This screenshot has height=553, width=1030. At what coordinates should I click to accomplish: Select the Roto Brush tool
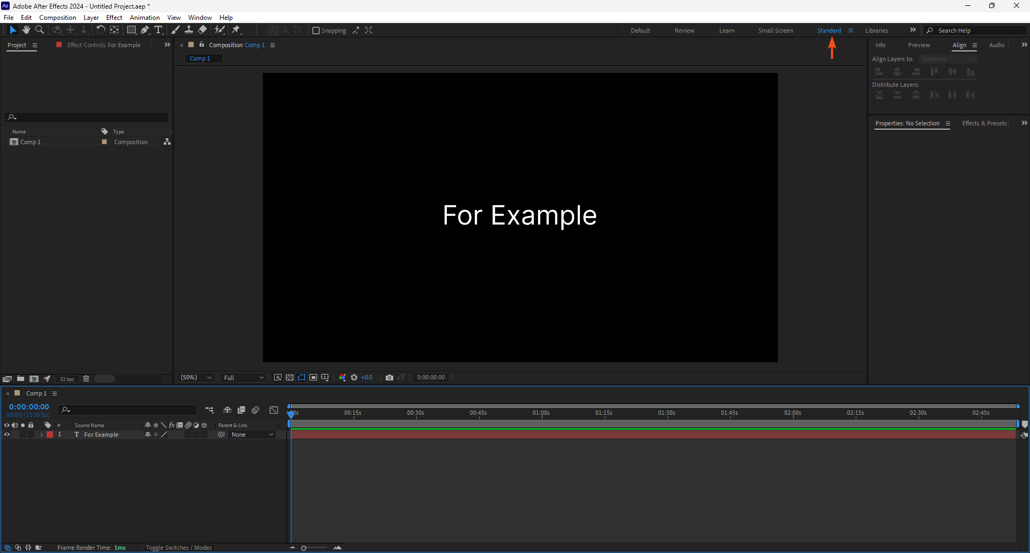220,30
